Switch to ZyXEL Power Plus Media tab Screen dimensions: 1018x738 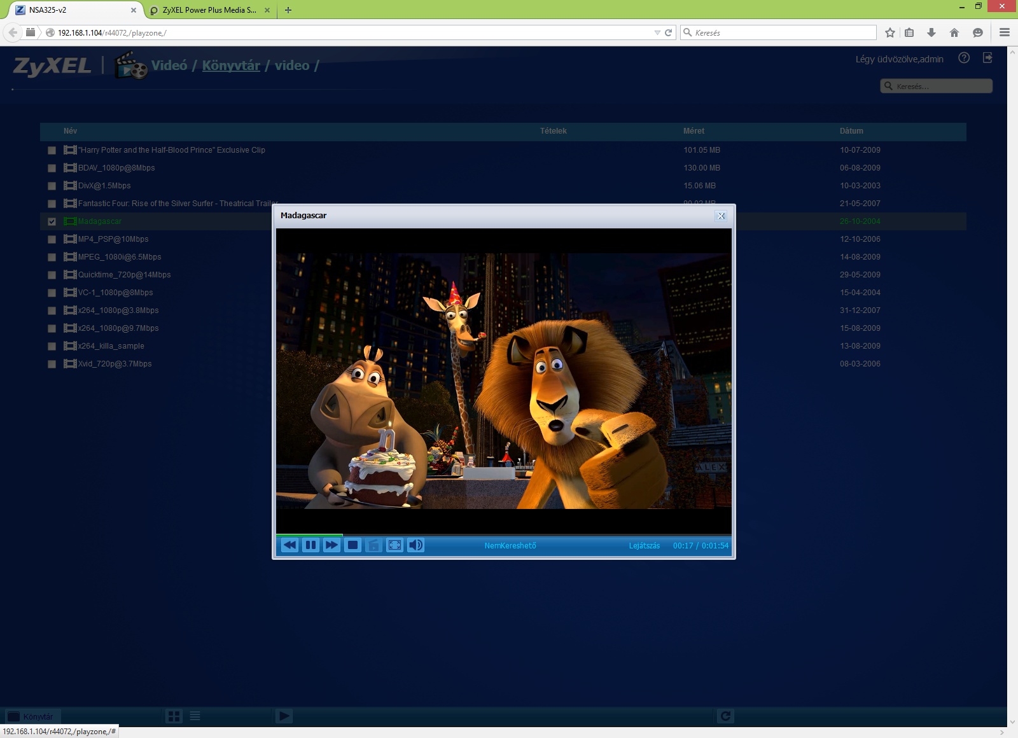tap(210, 10)
